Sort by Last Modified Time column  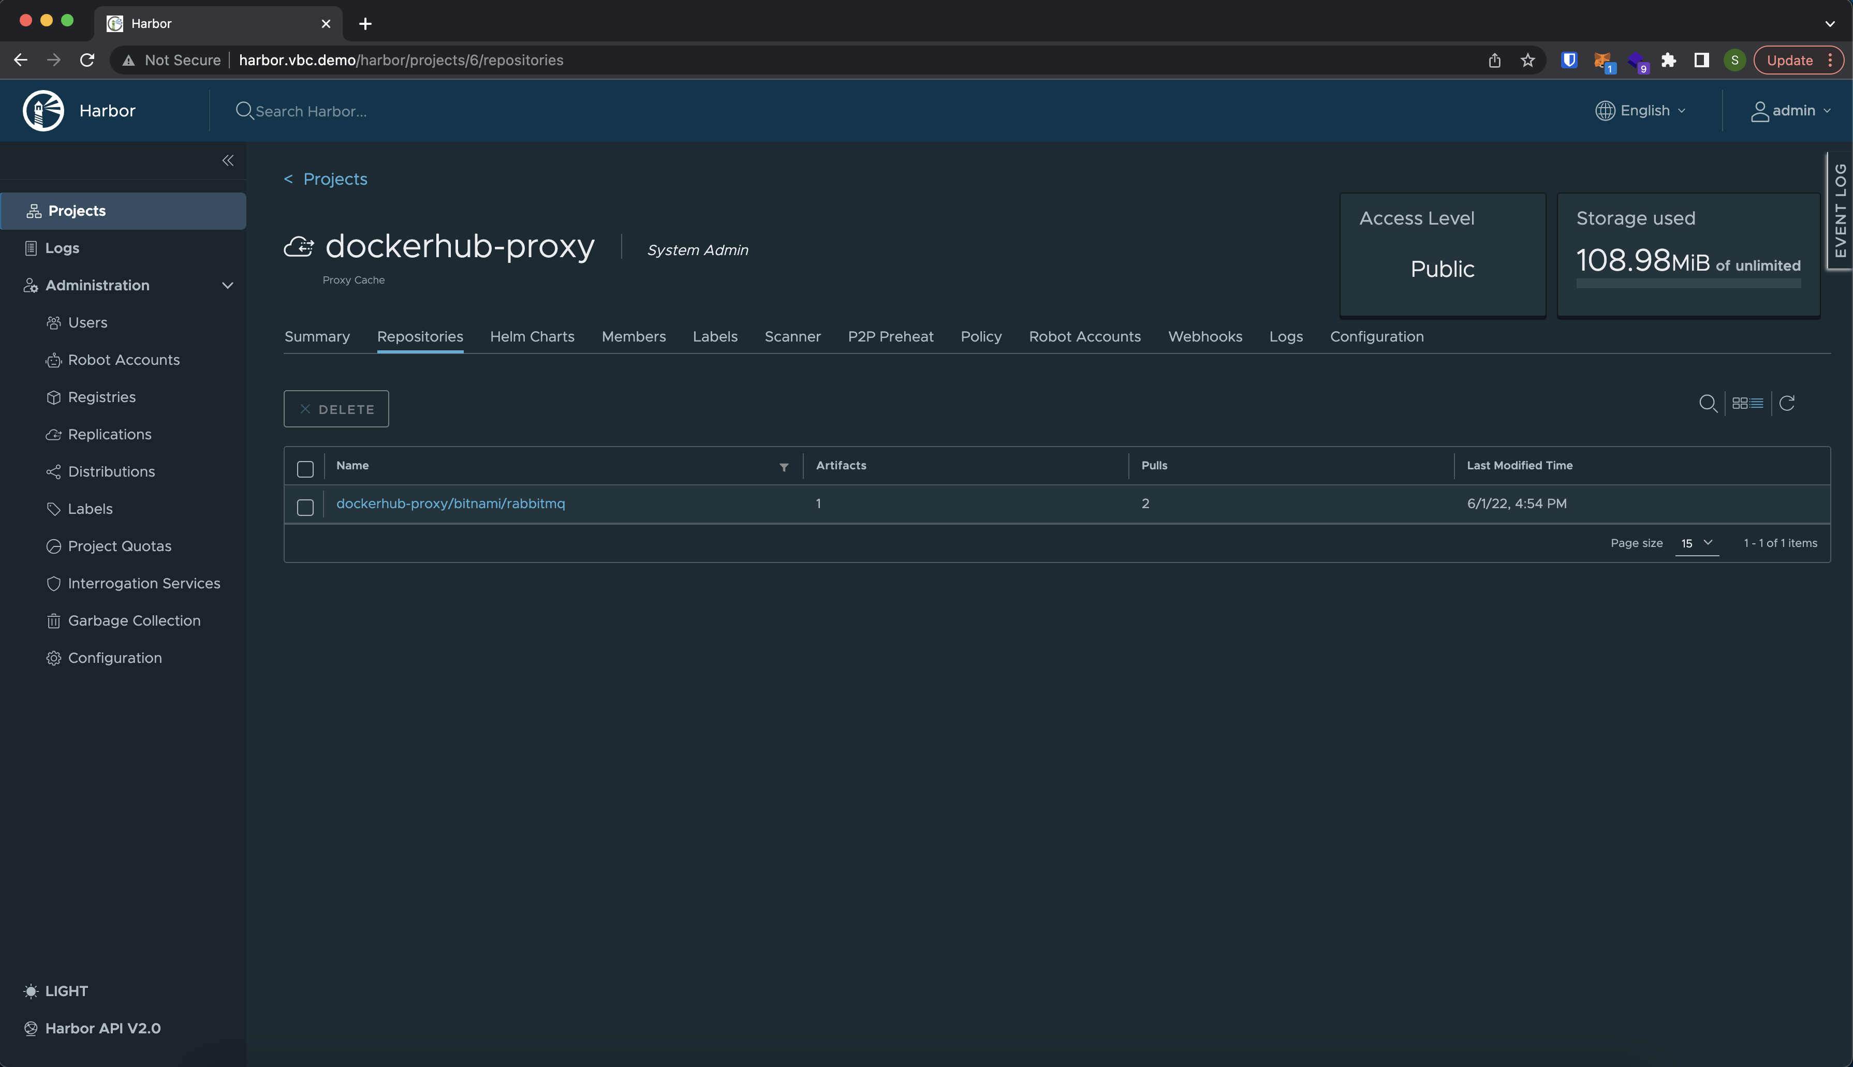click(x=1520, y=465)
